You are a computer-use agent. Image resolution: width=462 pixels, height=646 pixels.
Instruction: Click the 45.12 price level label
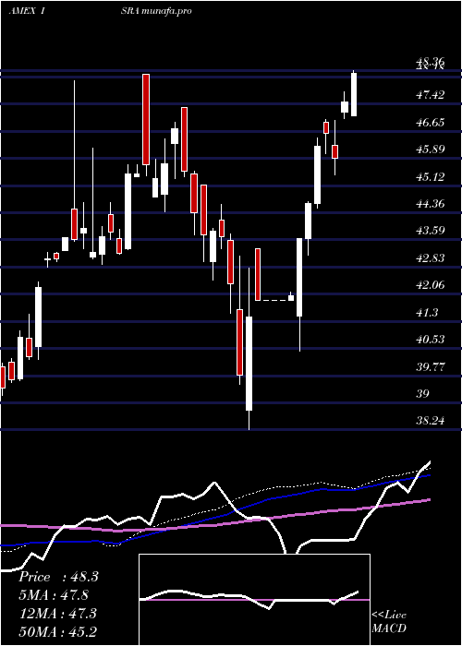coord(431,177)
